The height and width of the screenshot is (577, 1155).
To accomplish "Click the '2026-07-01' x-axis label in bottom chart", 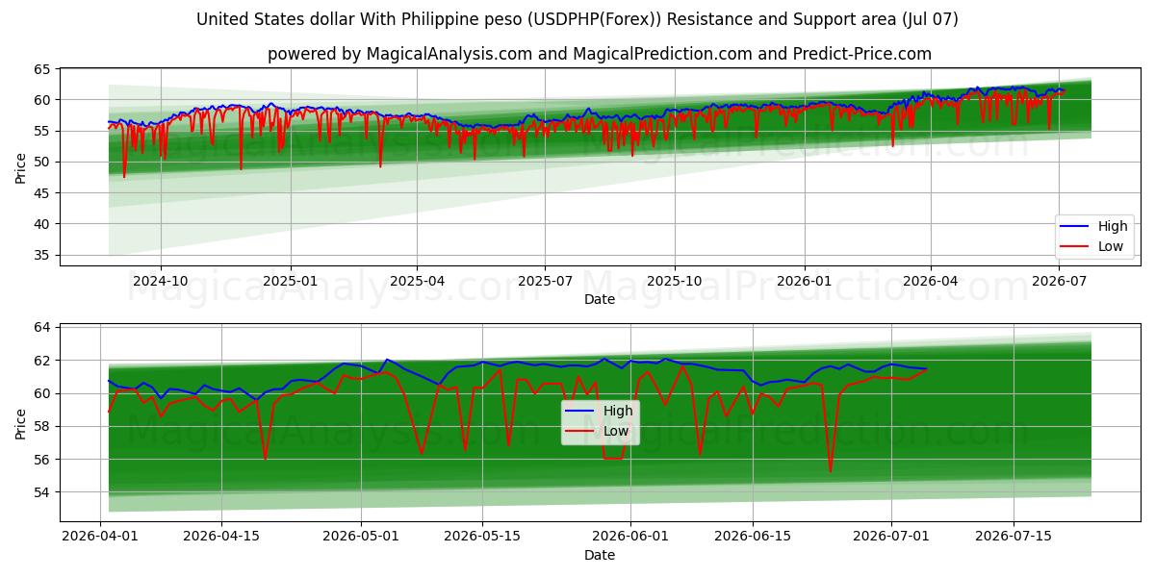I will 890,537.
